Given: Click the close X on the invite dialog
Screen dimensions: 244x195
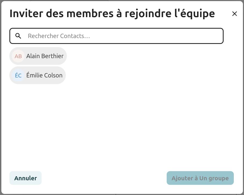Looking at the screenshot, I should (234, 14).
